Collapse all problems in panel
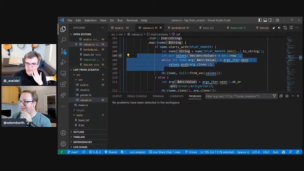The height and width of the screenshot is (171, 304). point(281,96)
